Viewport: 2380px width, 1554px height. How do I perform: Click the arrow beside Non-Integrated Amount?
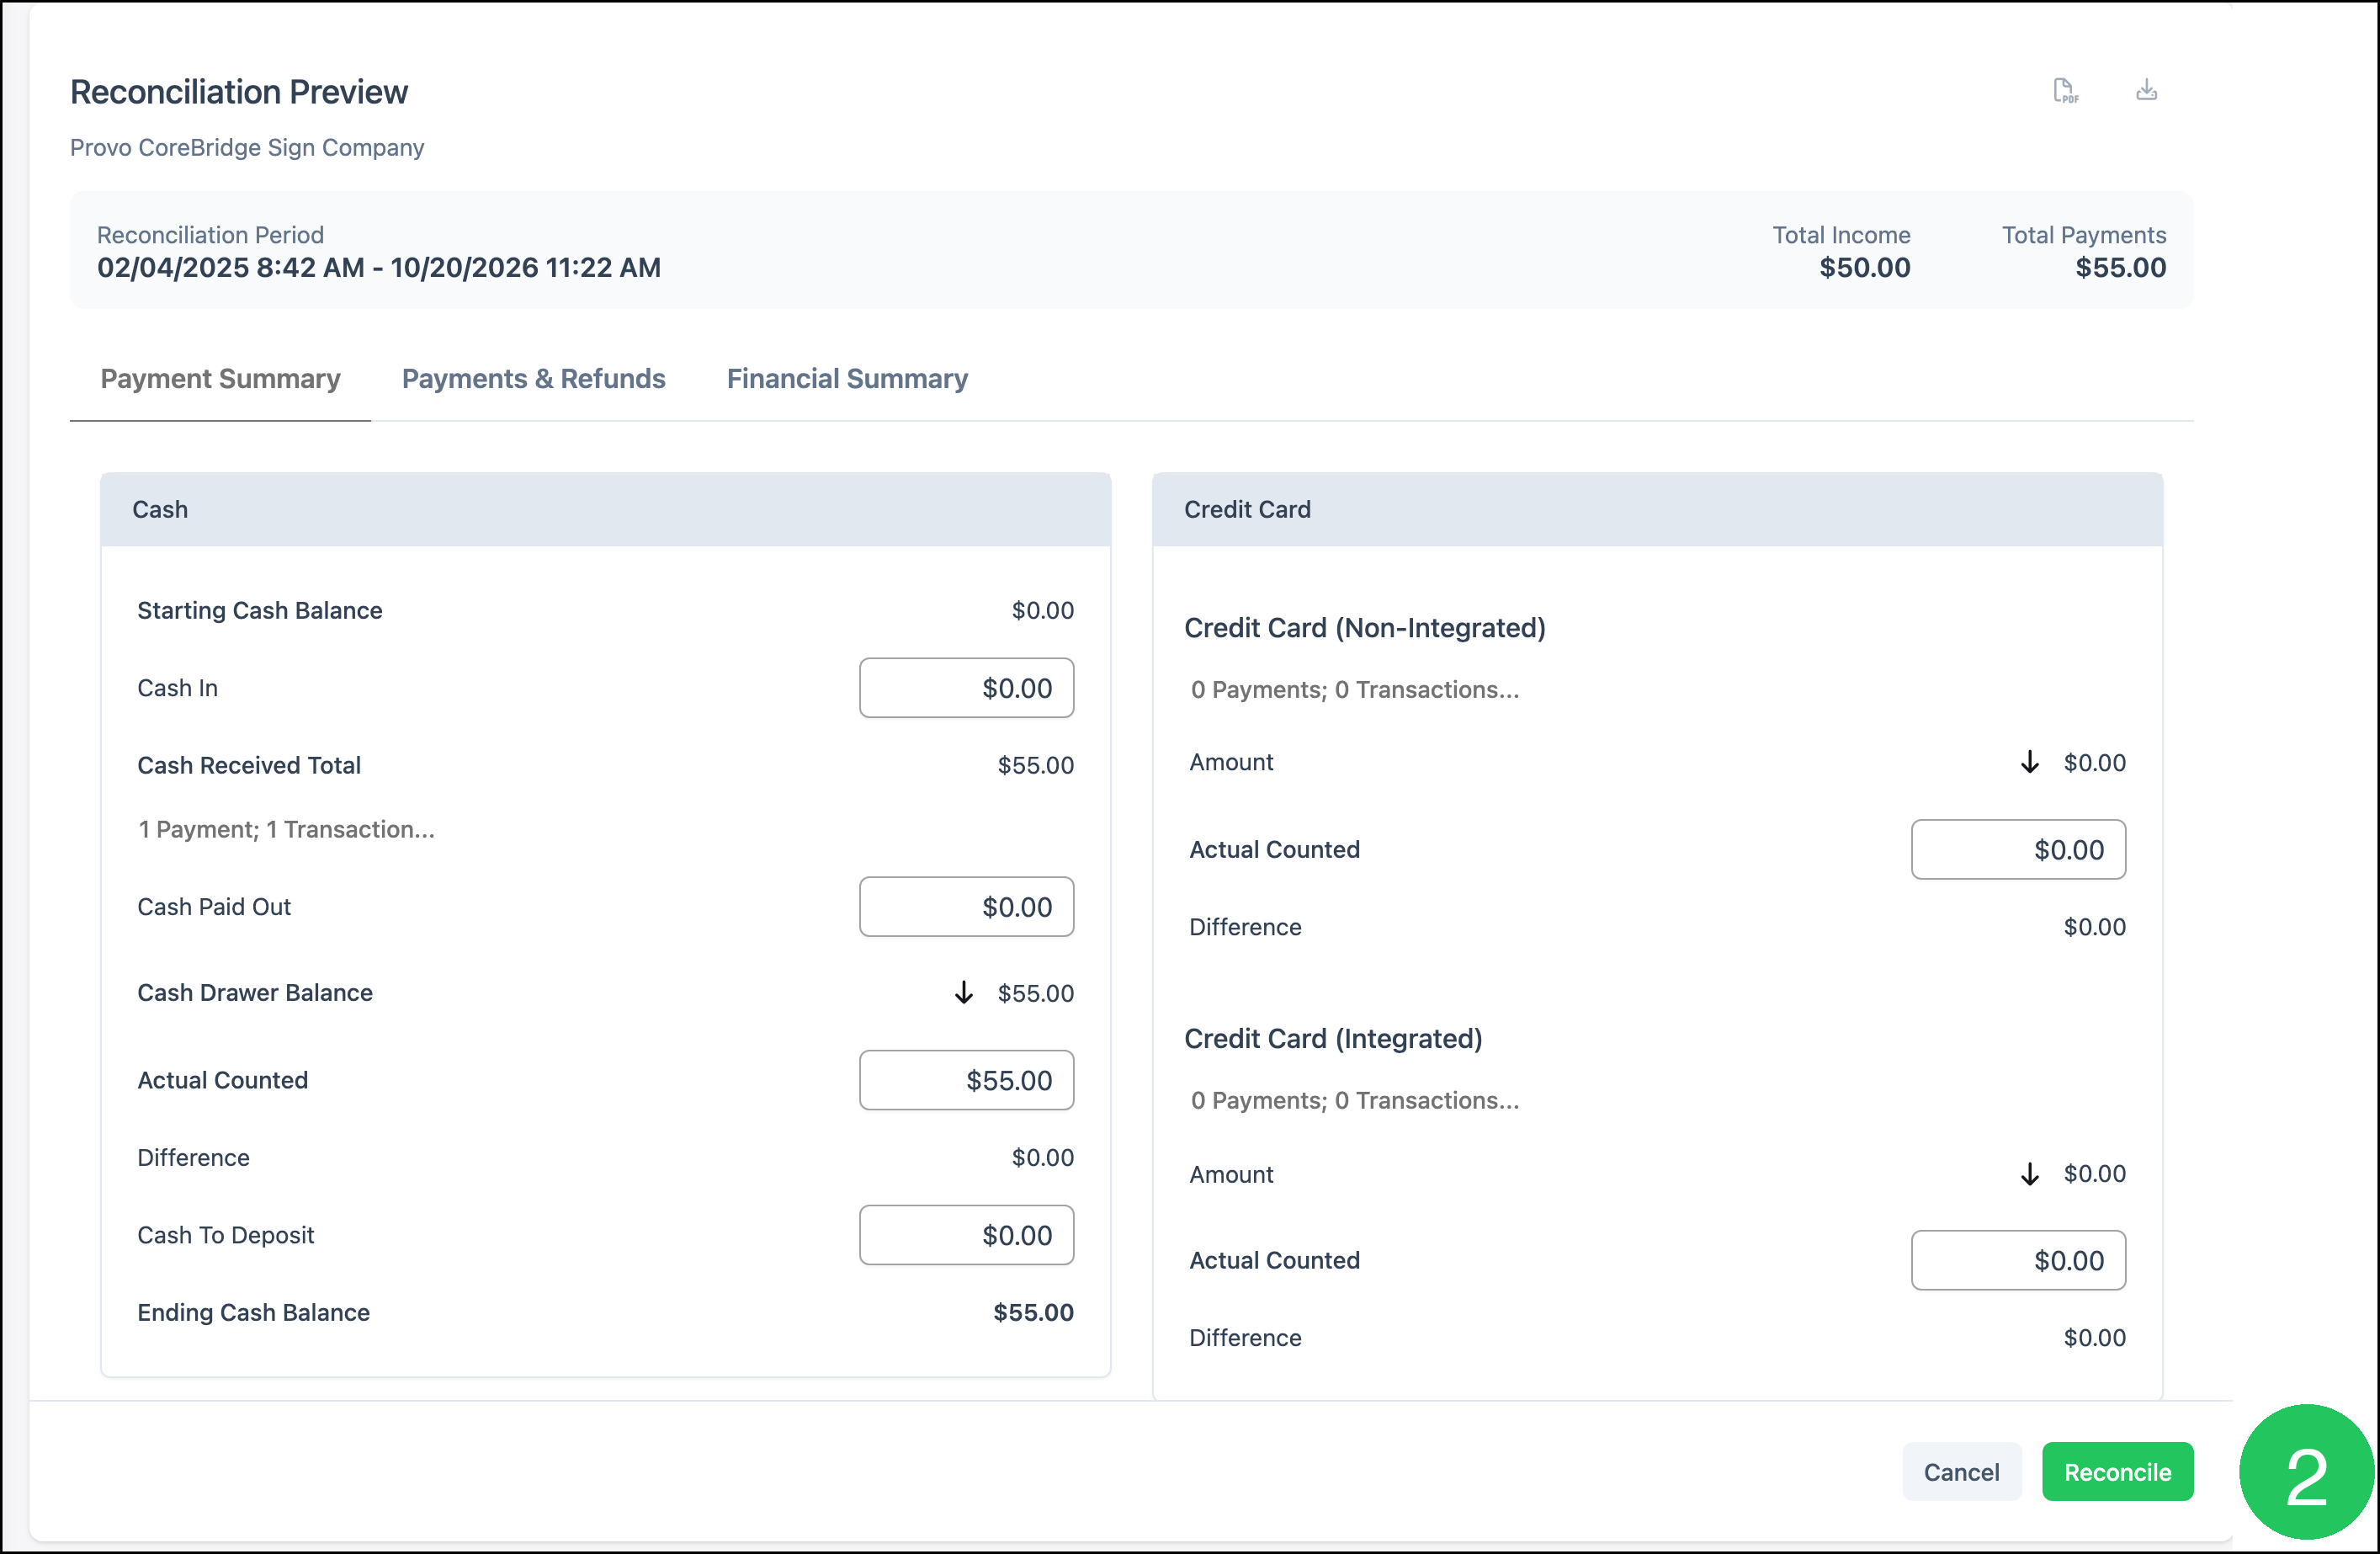tap(2029, 763)
